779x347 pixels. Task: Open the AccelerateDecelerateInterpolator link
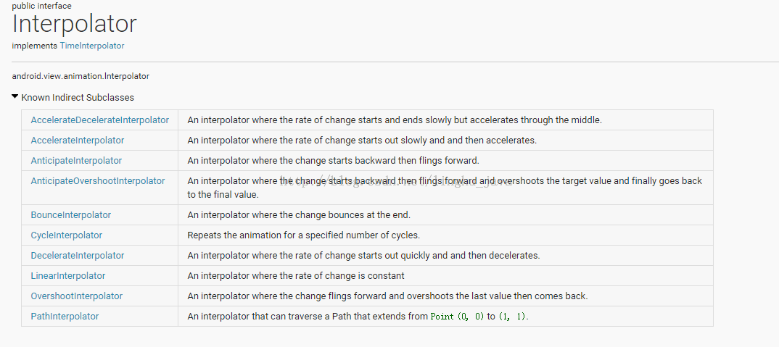click(x=99, y=120)
